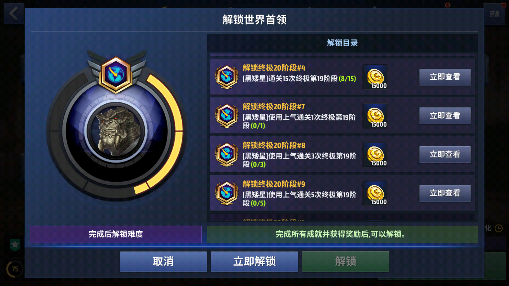Click the 解锁终极20阶段#4 achievement badge icon
This screenshot has height=286, width=509.
pos(227,77)
